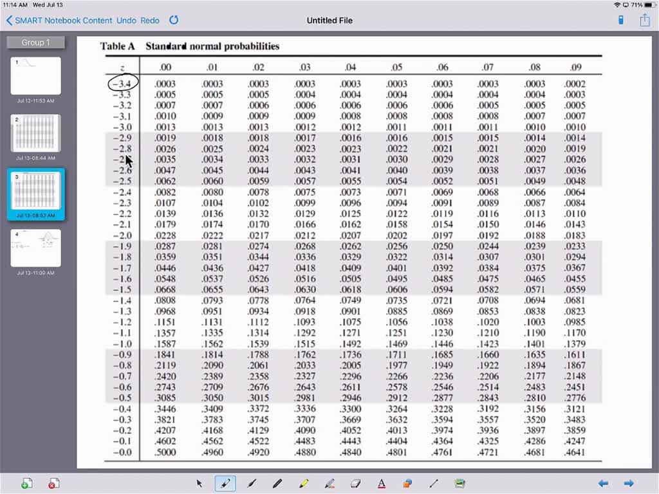Select the page 4 thumbnail
659x494 pixels.
(x=35, y=247)
